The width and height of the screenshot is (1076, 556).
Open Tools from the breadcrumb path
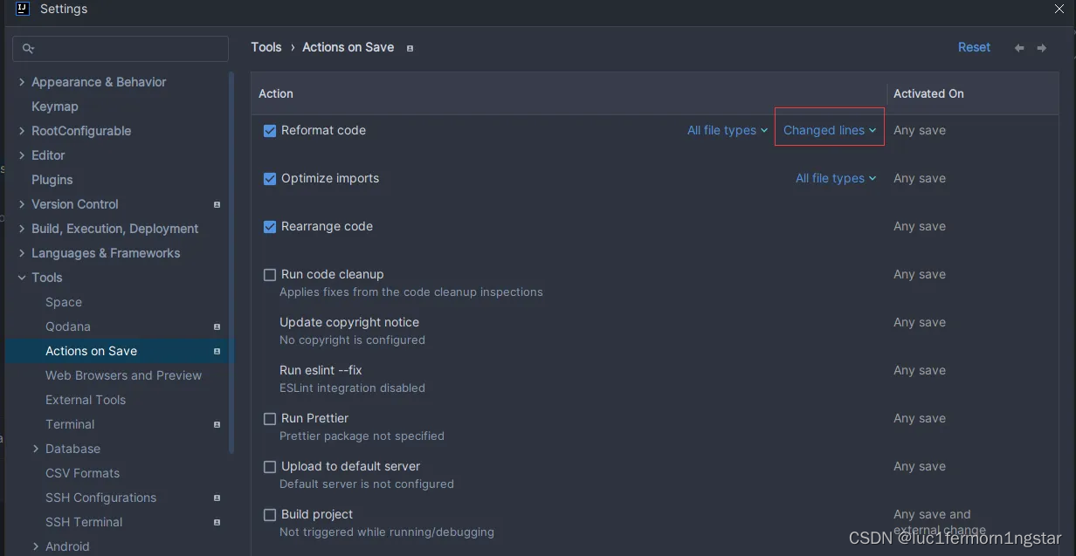pos(266,47)
